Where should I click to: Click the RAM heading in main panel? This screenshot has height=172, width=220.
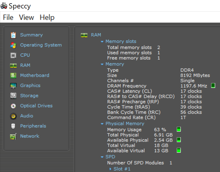point(96,35)
